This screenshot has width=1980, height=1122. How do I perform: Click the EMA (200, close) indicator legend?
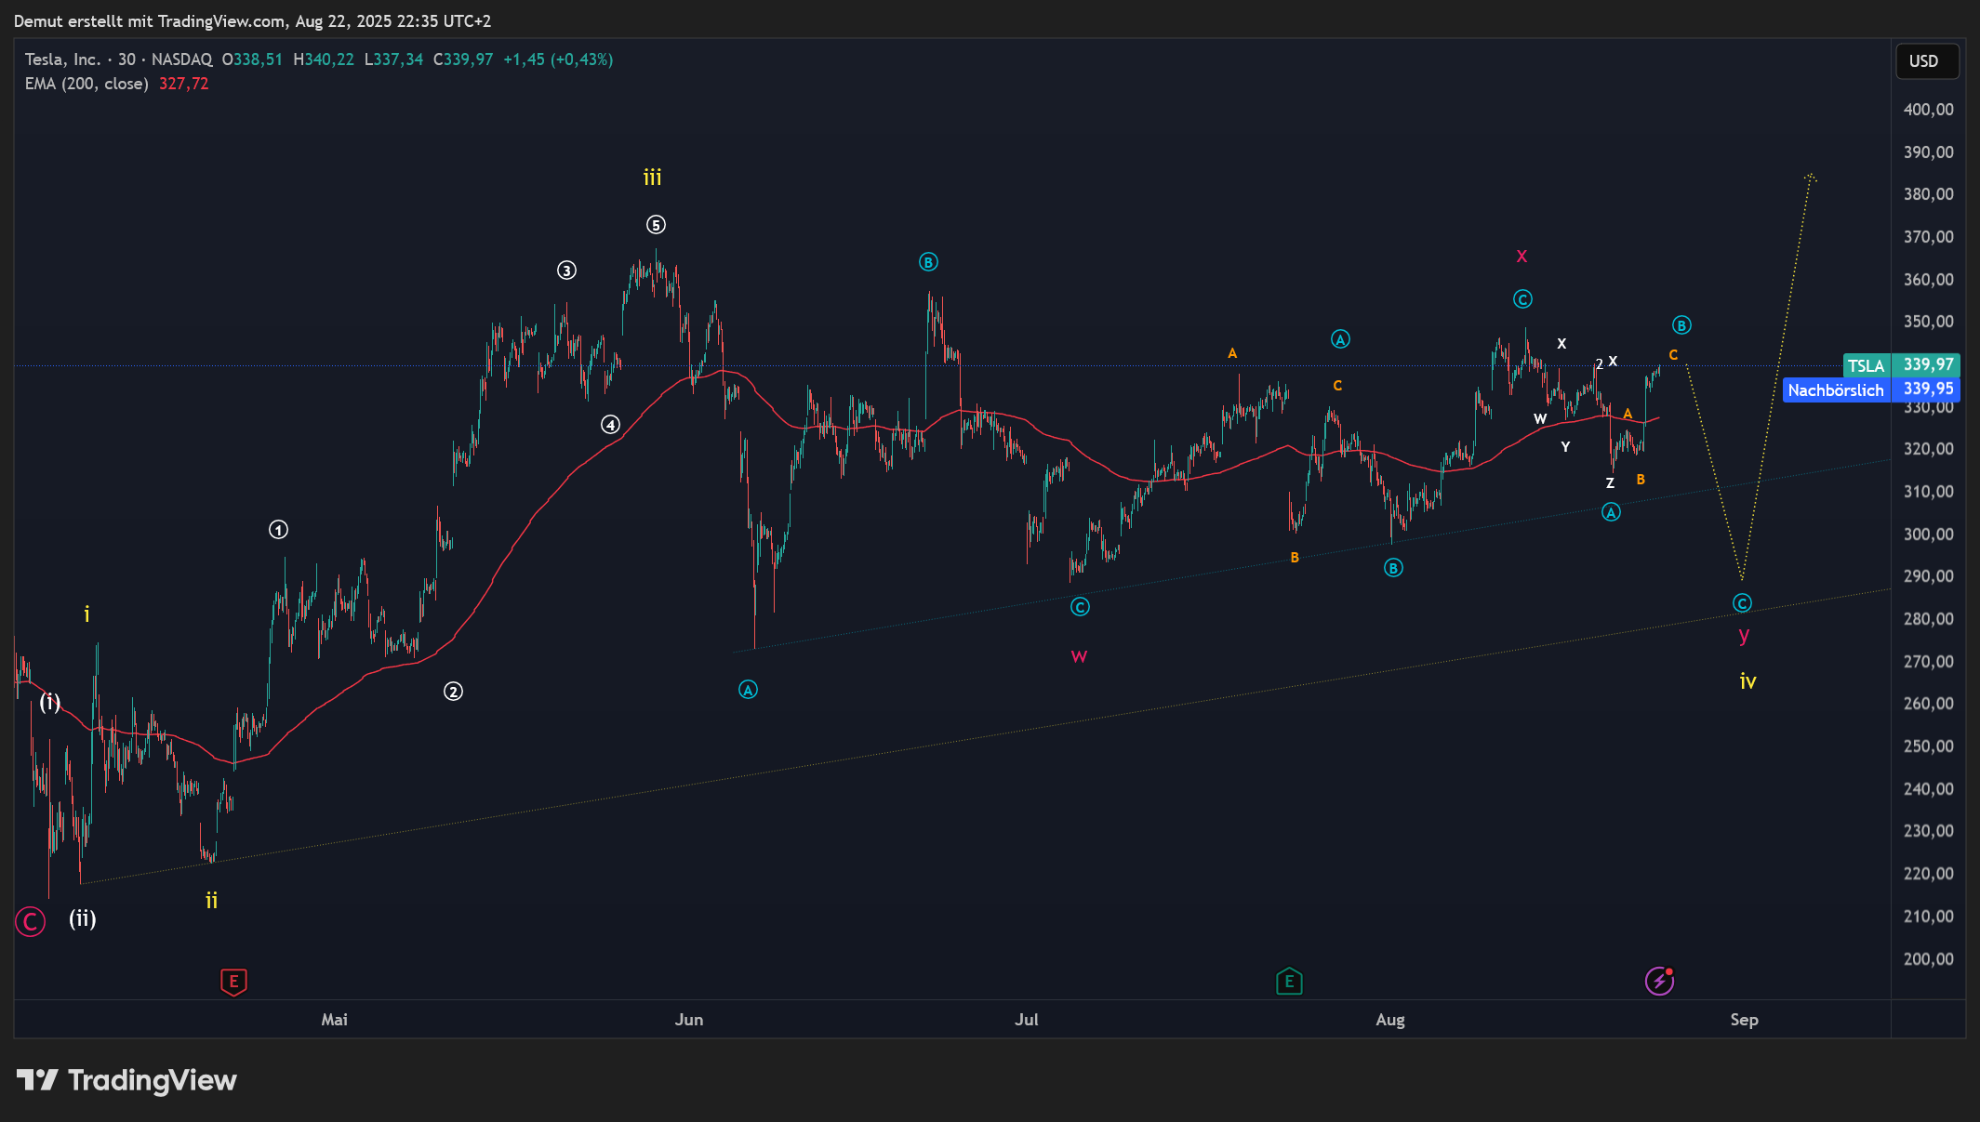click(x=86, y=84)
